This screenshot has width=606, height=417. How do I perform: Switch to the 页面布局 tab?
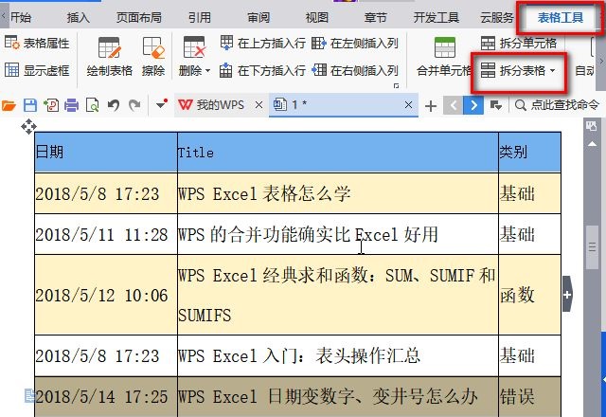point(139,17)
